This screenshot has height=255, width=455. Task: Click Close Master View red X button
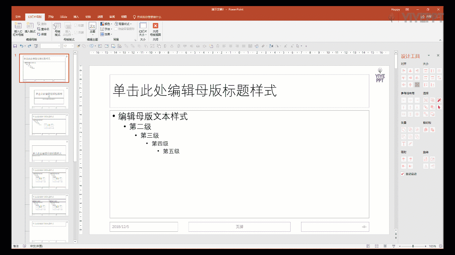click(x=155, y=26)
